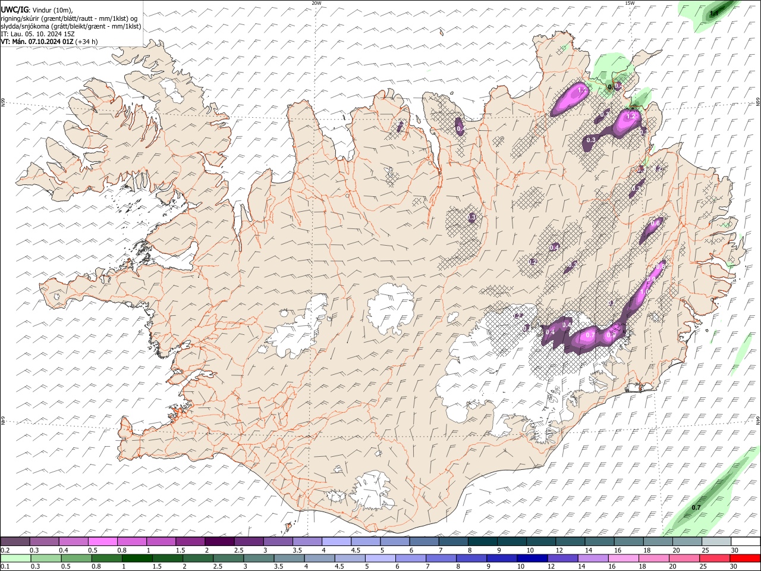Click the 15W longitude label at top
The width and height of the screenshot is (761, 571).
[629, 3]
